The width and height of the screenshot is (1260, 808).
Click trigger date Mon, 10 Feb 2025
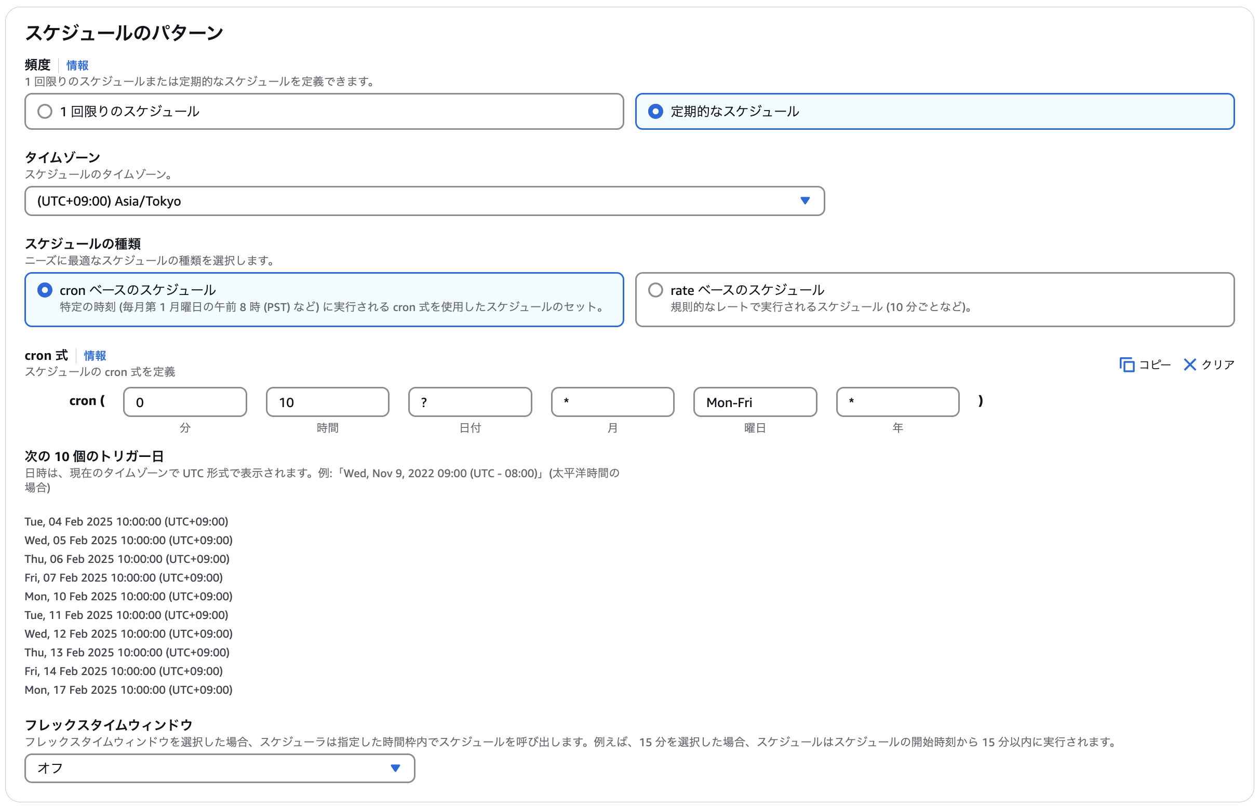[129, 596]
